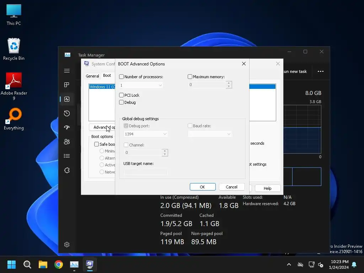Select Minimal safe boot radio button
Image resolution: width=364 pixels, height=273 pixels.
click(102, 151)
